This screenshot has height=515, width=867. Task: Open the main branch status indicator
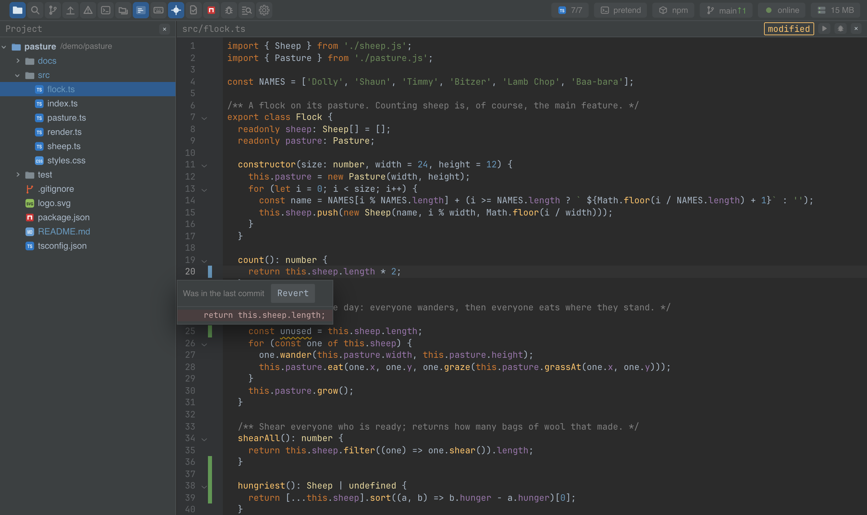(726, 10)
